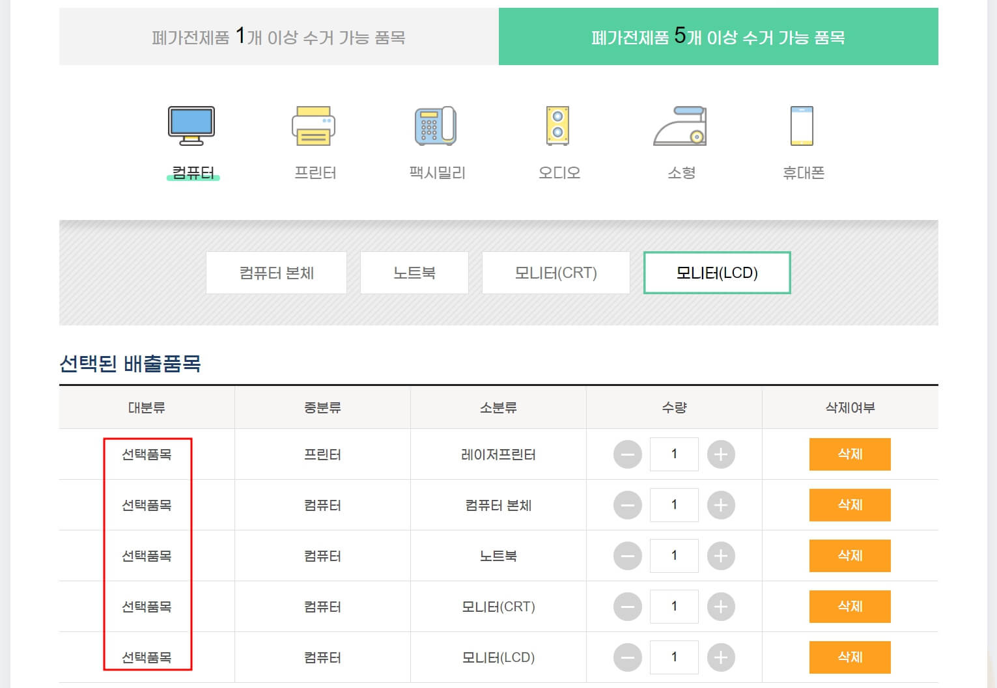Decrease quantity of 모니터(CRT)
The width and height of the screenshot is (997, 688).
(x=627, y=606)
